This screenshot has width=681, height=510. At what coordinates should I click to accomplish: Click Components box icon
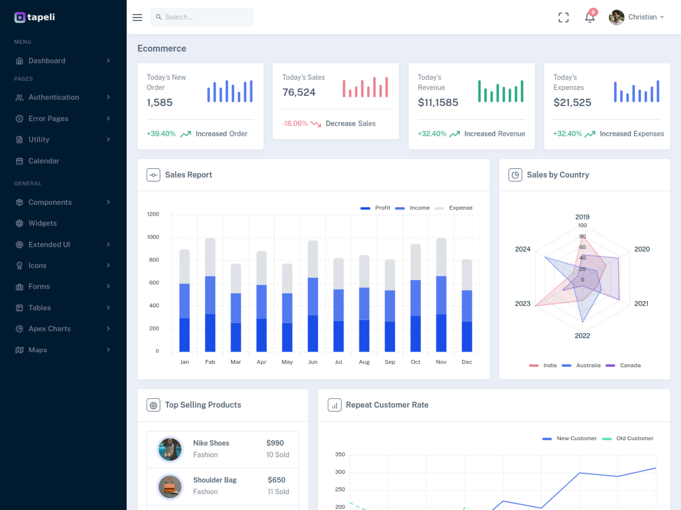coord(20,202)
